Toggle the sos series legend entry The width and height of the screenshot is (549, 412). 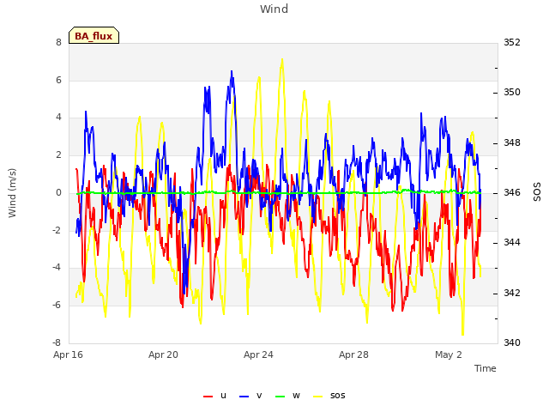pos(329,396)
